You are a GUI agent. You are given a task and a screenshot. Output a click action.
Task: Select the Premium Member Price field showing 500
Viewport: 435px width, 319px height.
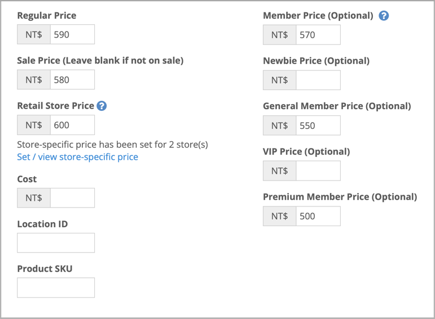pyautogui.click(x=318, y=216)
